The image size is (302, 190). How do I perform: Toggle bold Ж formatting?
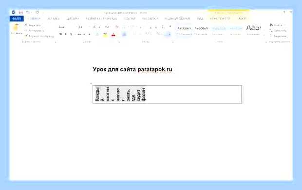pos(61,34)
